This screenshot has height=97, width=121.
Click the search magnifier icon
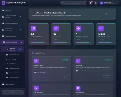(63, 3)
